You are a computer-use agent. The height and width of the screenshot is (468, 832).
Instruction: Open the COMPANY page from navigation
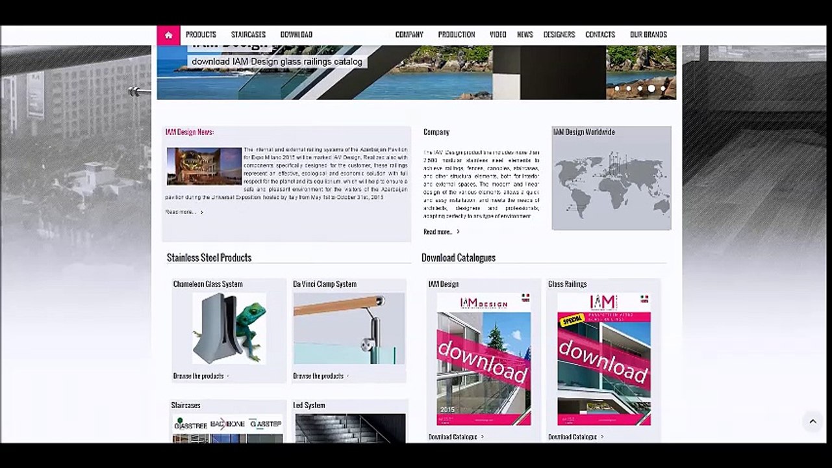point(409,35)
